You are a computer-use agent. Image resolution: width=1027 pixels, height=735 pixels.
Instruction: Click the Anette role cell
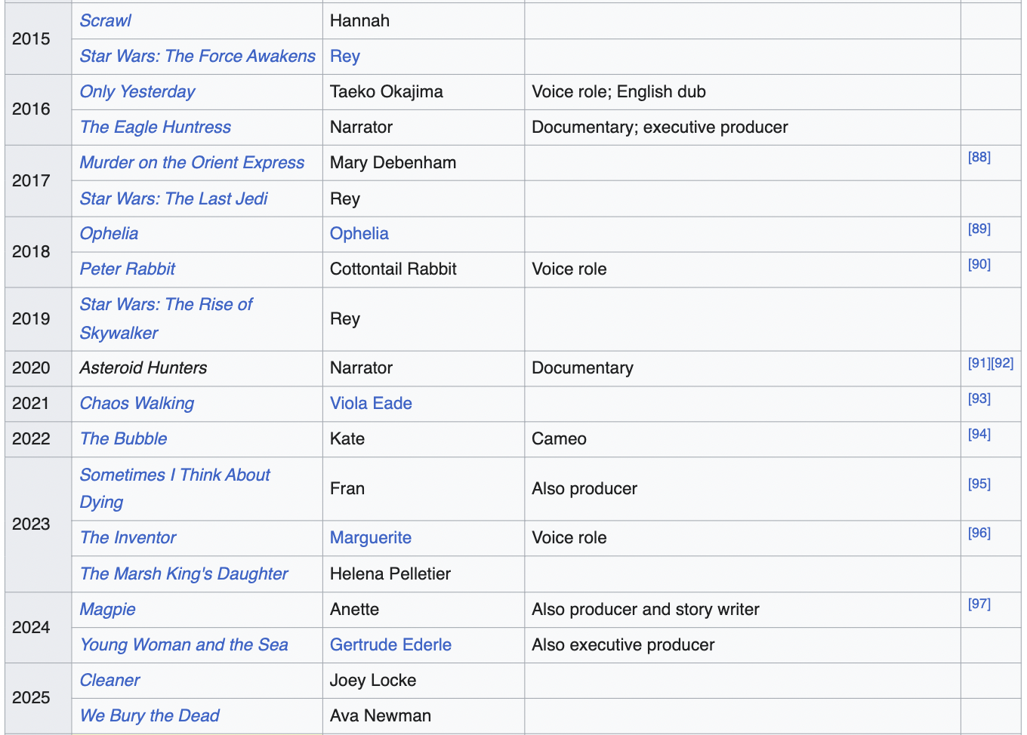pyautogui.click(x=424, y=610)
